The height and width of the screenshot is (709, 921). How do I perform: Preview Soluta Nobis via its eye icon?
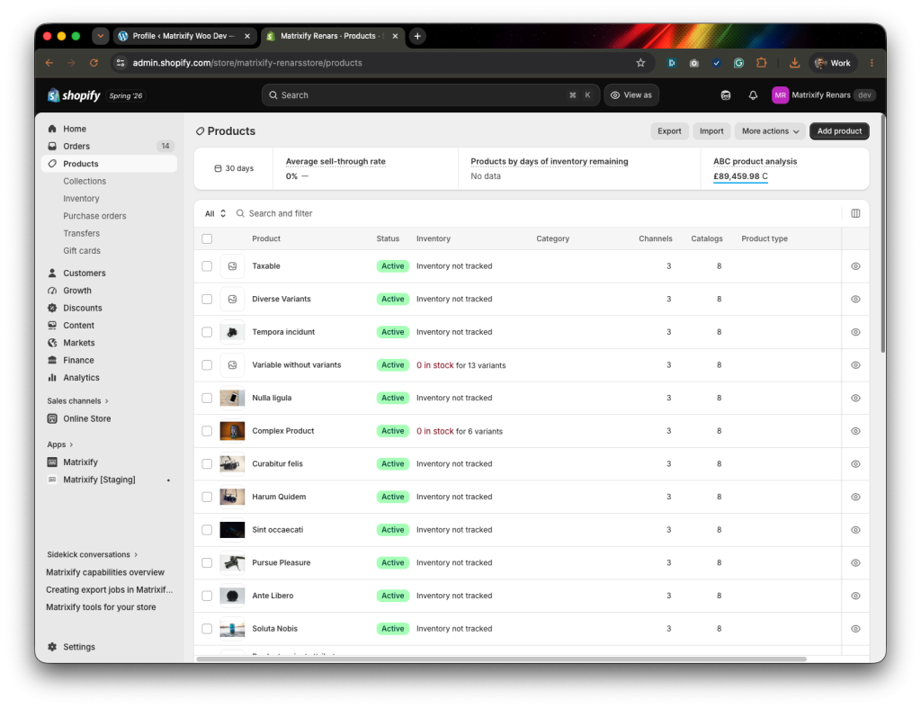coord(855,629)
